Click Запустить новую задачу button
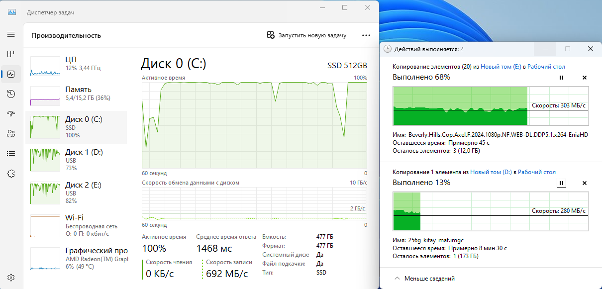 [x=306, y=35]
